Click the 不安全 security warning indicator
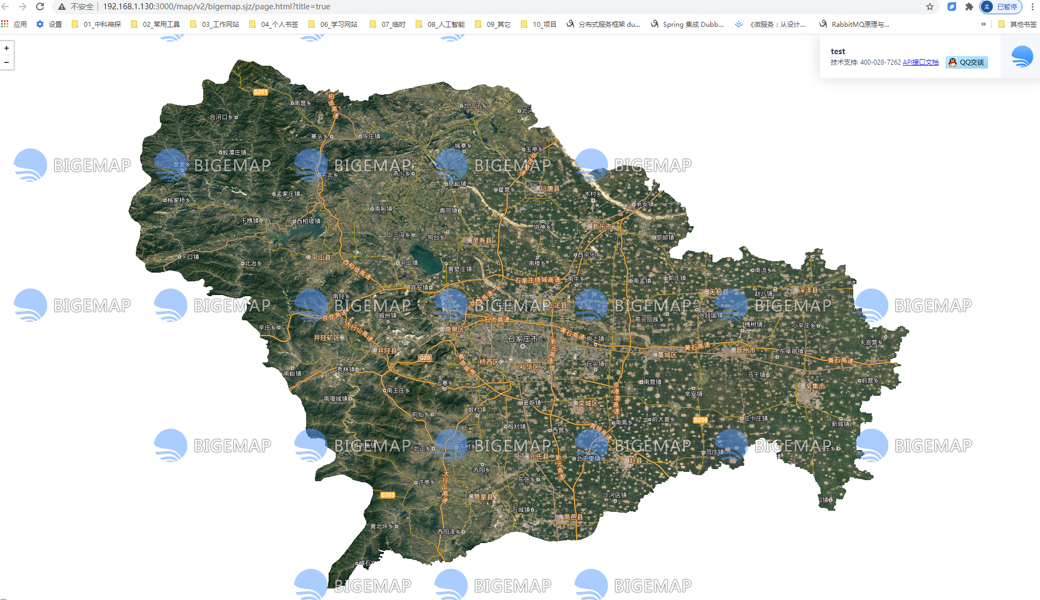This screenshot has height=600, width=1040. point(76,7)
